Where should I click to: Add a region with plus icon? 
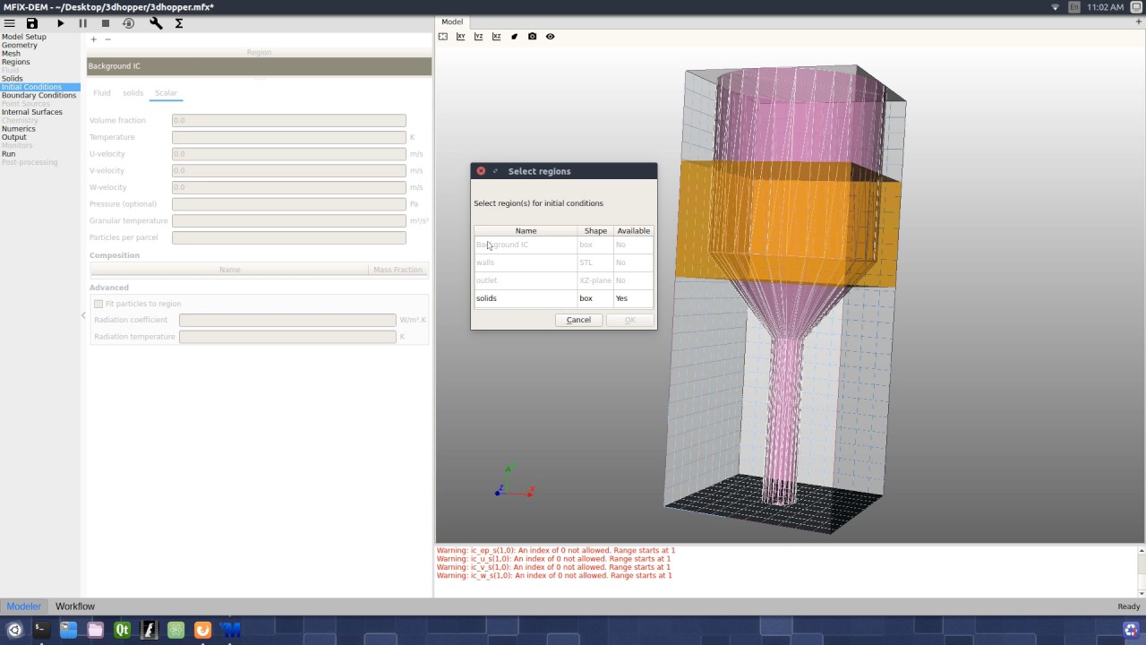pos(93,39)
